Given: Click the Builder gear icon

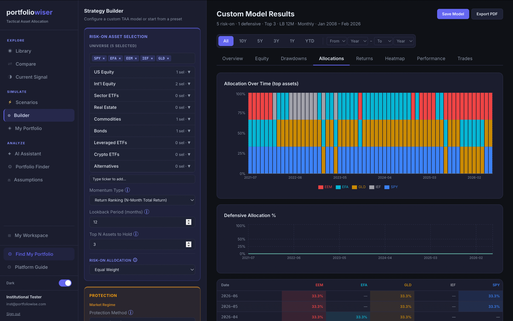Looking at the screenshot, I should 9,115.
